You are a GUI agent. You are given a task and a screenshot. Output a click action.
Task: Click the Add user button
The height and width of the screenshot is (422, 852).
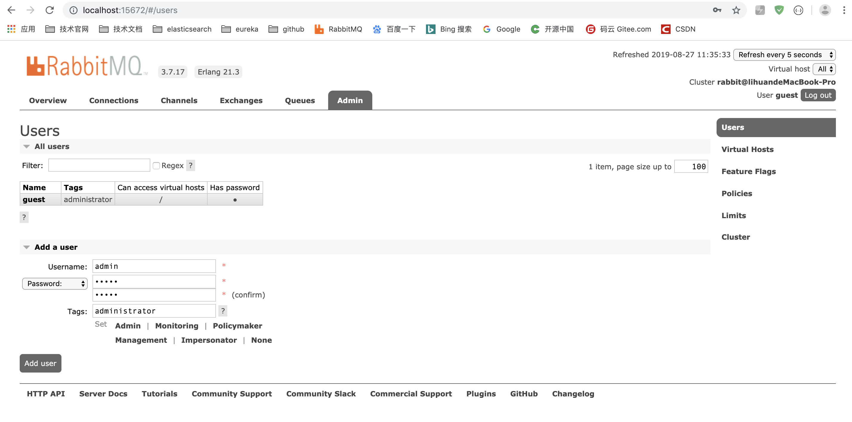41,363
